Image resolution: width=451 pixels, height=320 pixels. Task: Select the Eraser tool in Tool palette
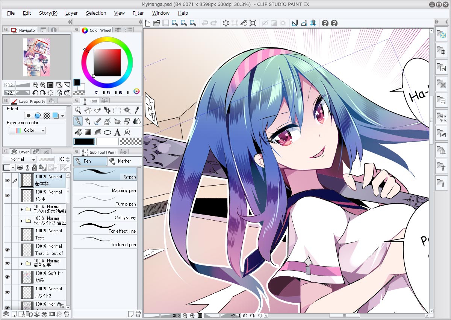[127, 121]
